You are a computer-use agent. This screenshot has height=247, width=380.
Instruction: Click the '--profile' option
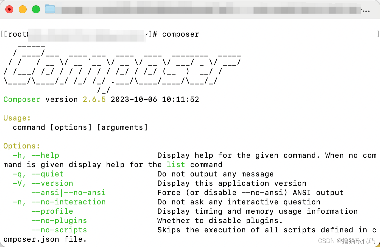tap(52, 211)
